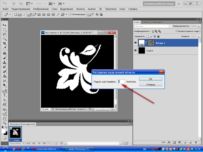The height and width of the screenshot is (152, 203).
Task: Select the Paint Bucket tool
Action: (x=5, y=76)
